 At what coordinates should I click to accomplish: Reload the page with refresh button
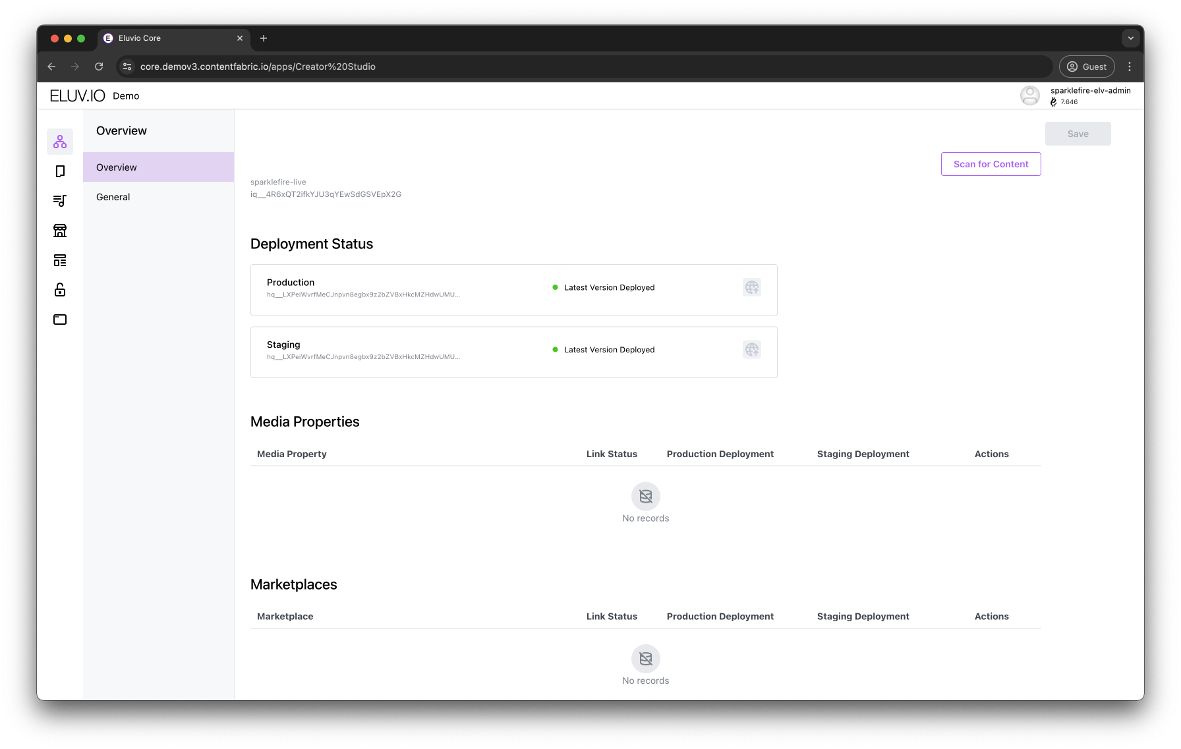(x=99, y=67)
